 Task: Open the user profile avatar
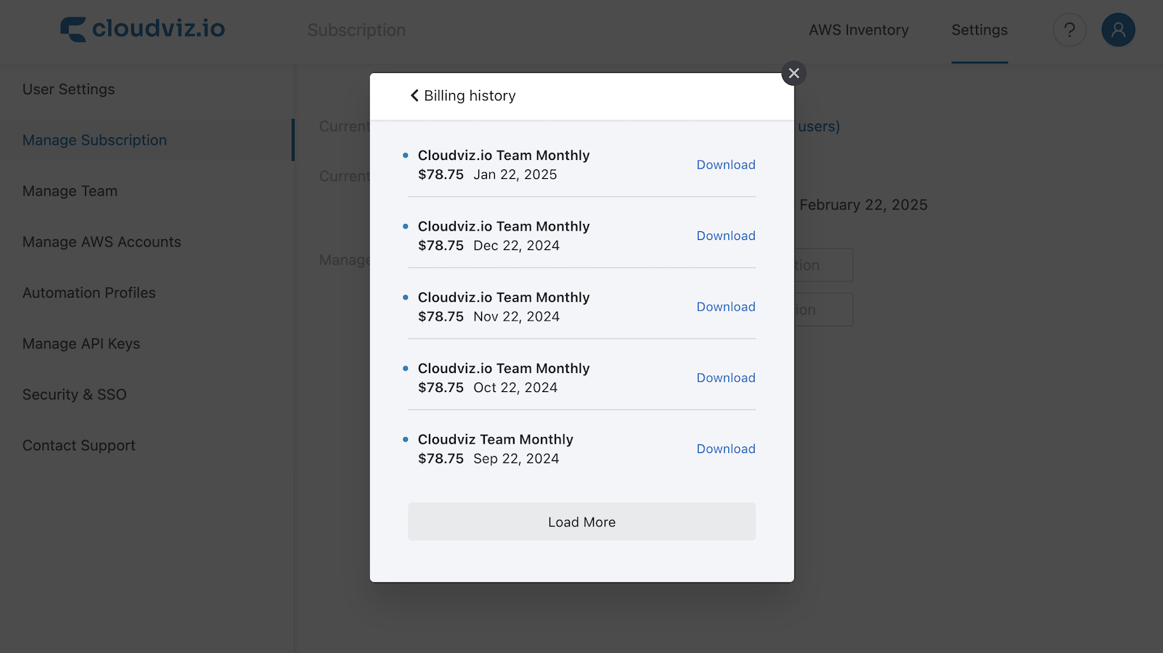tap(1118, 30)
